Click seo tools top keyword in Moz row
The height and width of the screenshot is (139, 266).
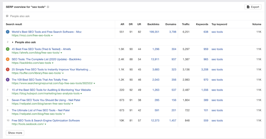(217, 32)
